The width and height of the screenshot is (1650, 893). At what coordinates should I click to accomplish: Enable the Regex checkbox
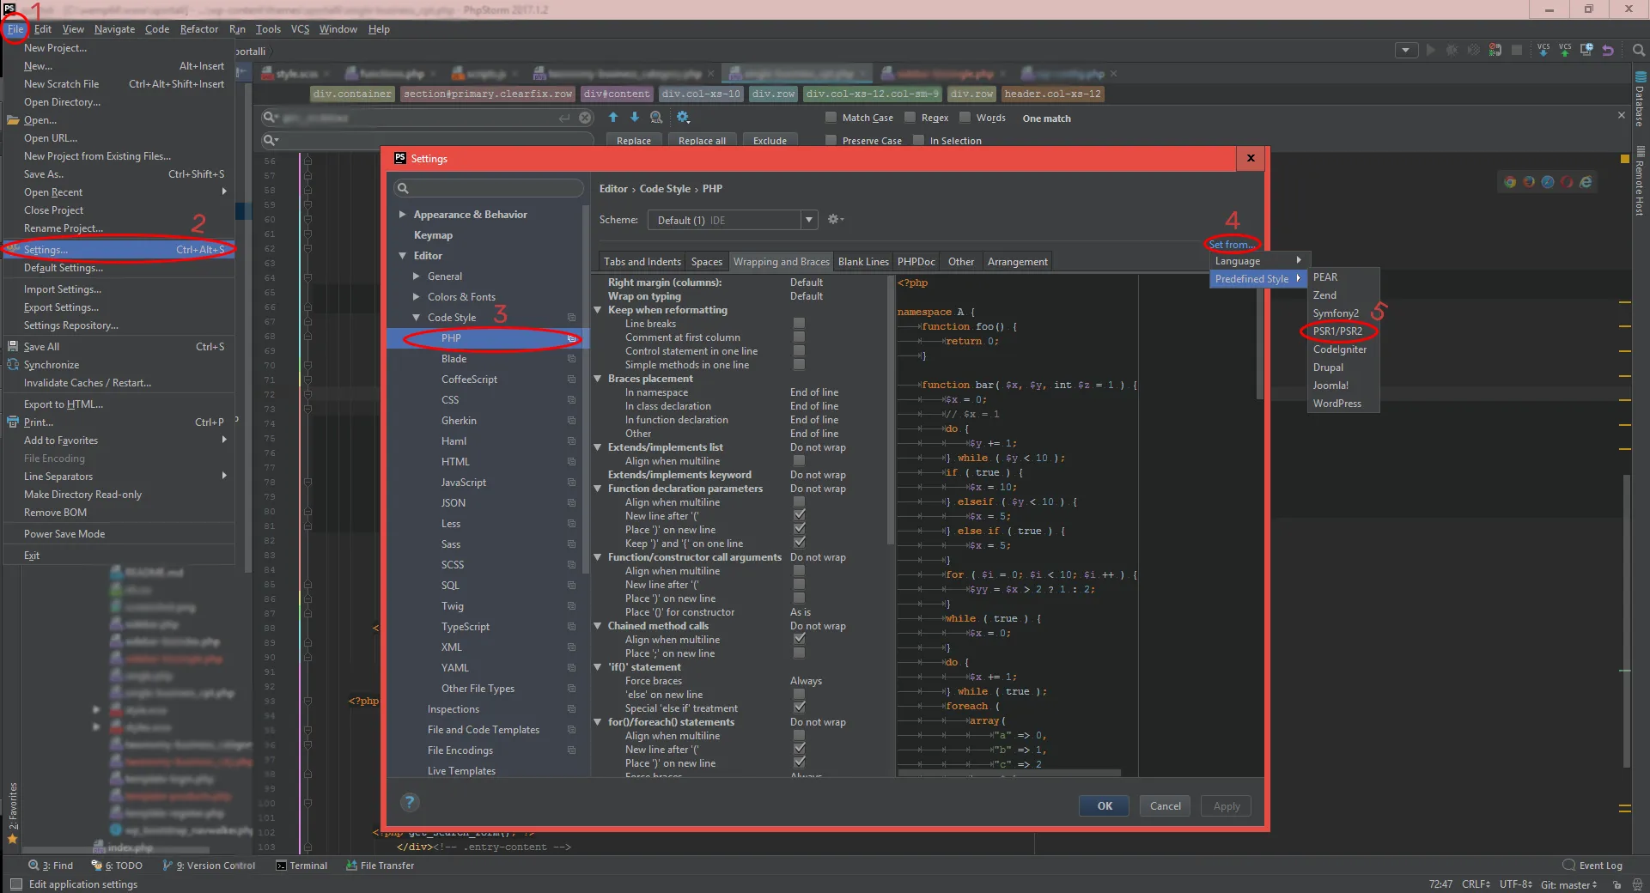(x=910, y=118)
